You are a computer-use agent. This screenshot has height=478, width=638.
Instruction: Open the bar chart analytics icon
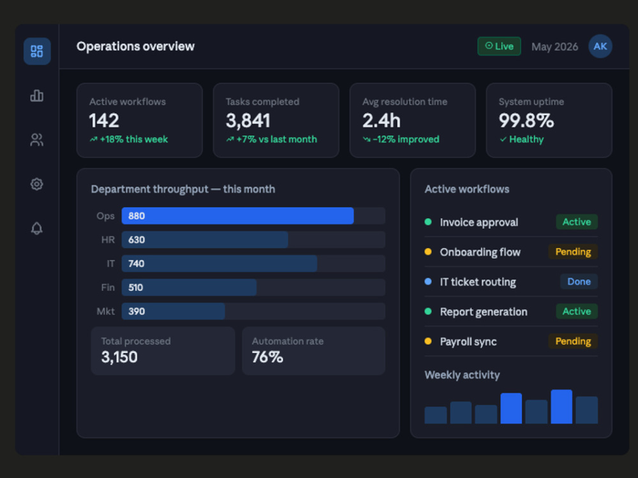coord(37,96)
